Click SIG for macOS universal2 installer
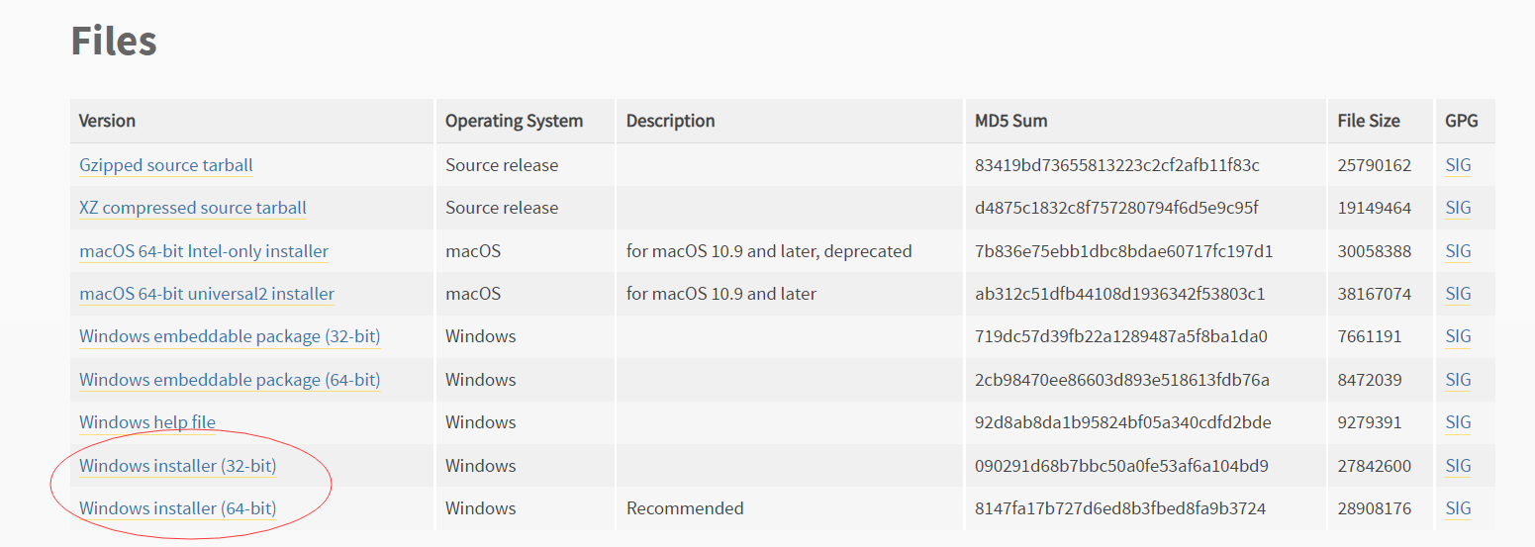Screen dimensions: 1535x547 click(x=1458, y=294)
